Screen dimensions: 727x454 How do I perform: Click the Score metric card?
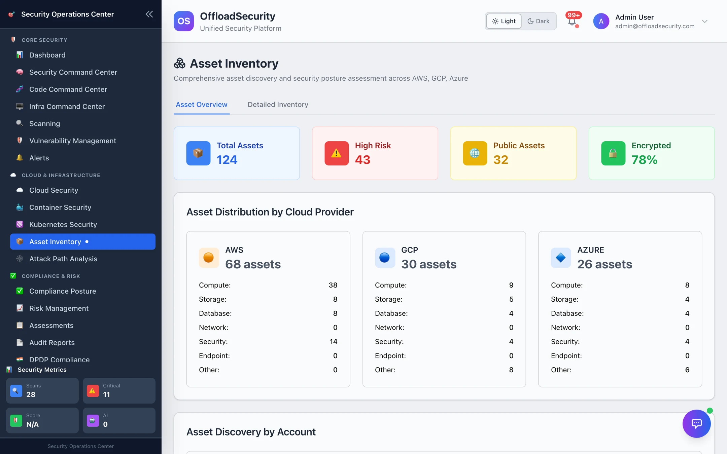pos(42,420)
